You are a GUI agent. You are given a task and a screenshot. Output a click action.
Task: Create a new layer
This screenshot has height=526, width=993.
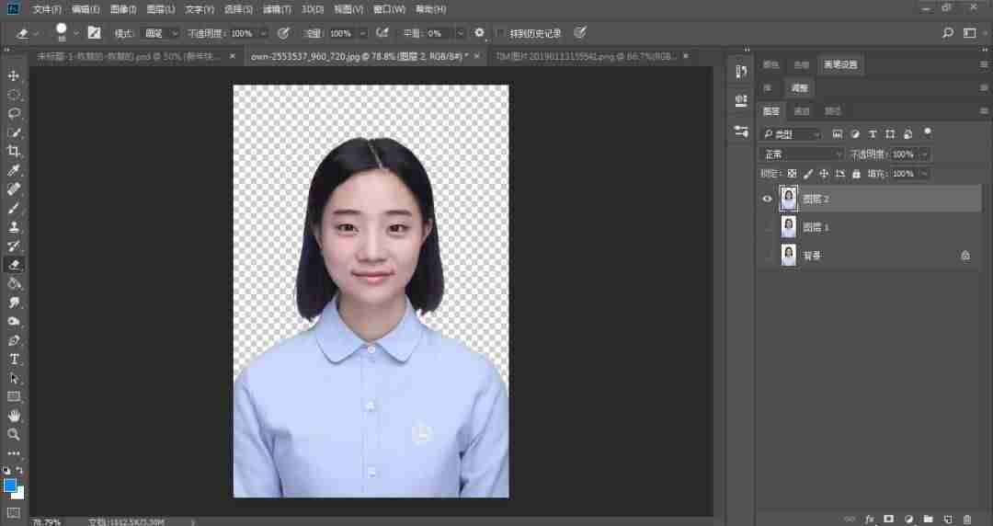click(948, 519)
